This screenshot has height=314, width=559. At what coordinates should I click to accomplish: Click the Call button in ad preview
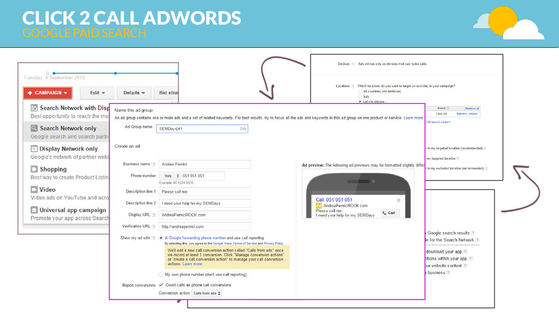[x=390, y=213]
